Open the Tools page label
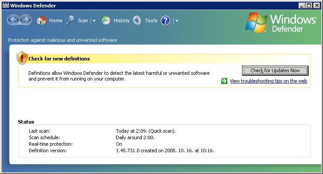The image size is (323, 174). pyautogui.click(x=151, y=20)
